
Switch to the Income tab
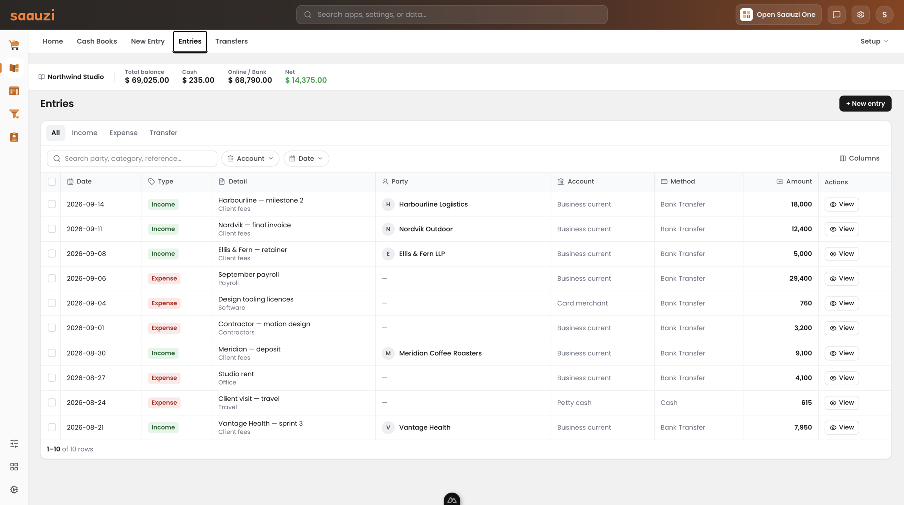pos(85,133)
